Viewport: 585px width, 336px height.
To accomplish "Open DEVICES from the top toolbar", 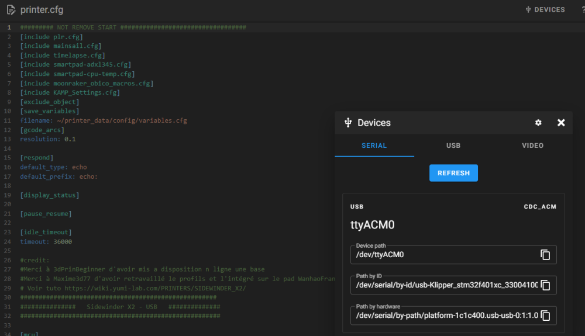I will coord(545,10).
